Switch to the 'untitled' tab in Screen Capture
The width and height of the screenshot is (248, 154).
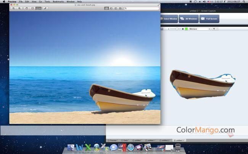[x=137, y=140]
